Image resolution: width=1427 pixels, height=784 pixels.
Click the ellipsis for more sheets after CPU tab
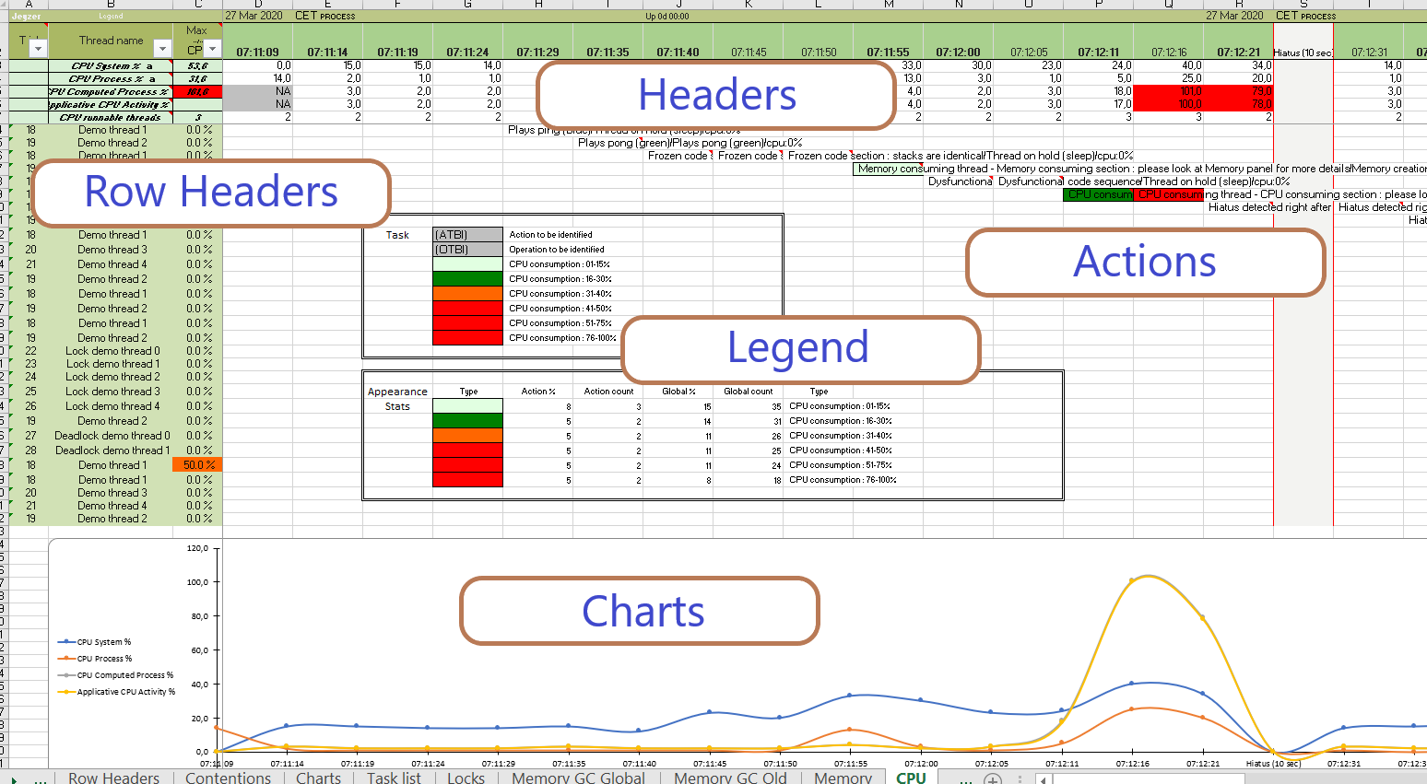(x=964, y=779)
